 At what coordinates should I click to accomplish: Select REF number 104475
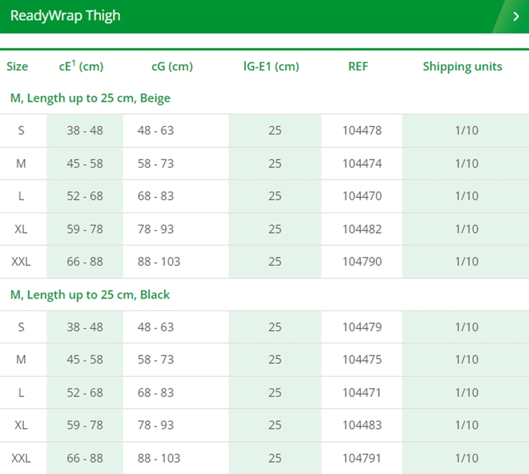[x=362, y=359]
